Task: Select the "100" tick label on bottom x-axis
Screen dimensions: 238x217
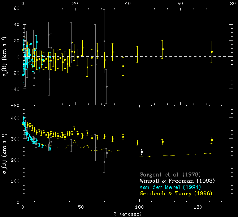Action: tap(139, 208)
